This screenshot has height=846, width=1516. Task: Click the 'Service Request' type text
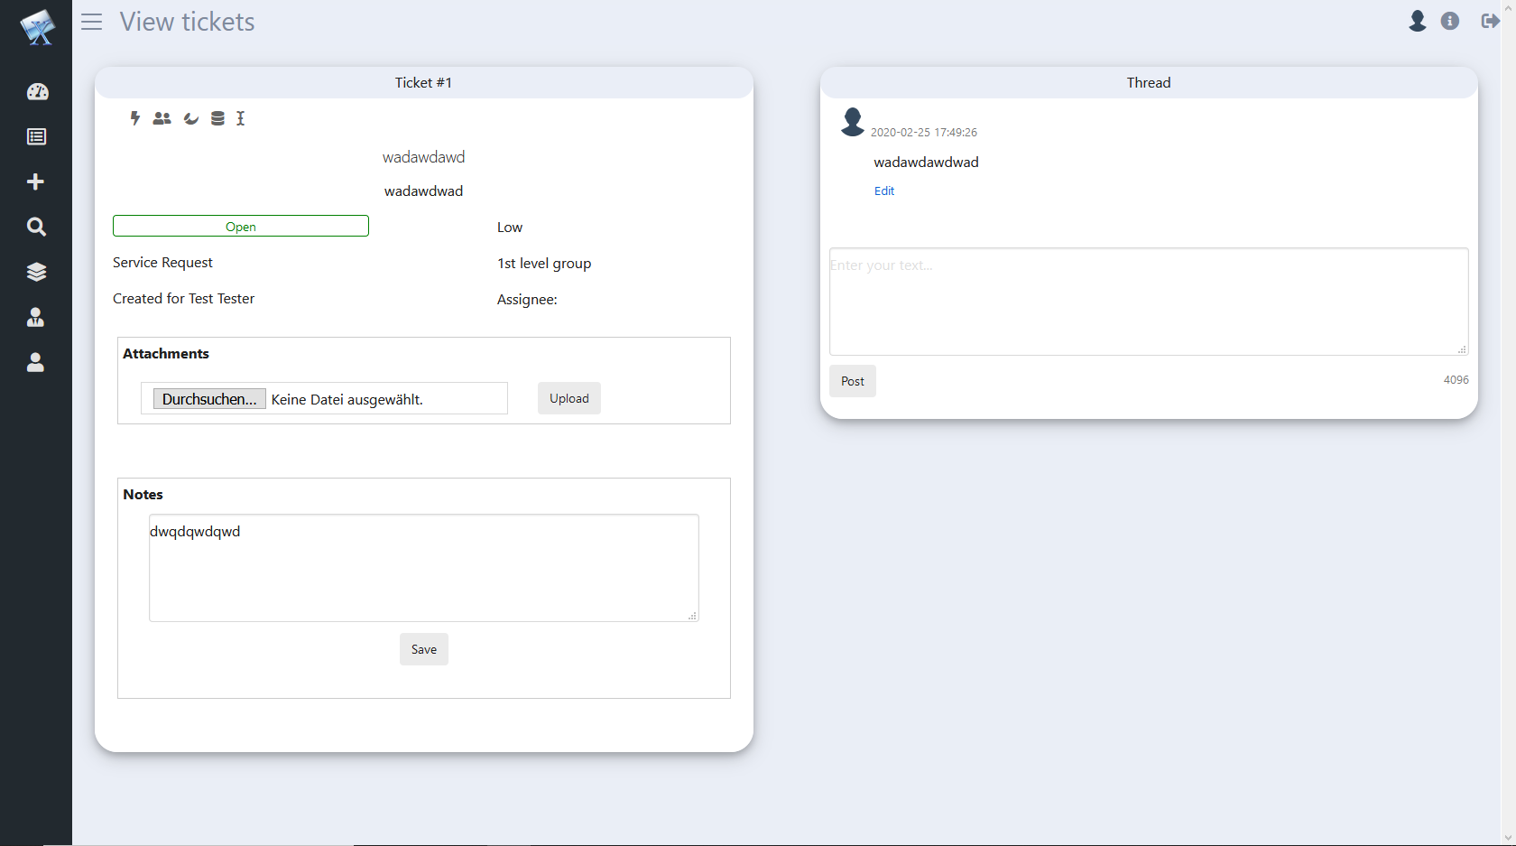163,263
